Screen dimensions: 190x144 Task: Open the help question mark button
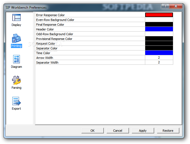tap(165, 6)
